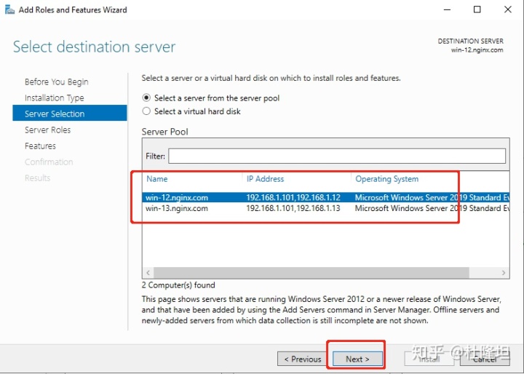Jump to the Server Roles step
524x374 pixels.
[x=47, y=130]
